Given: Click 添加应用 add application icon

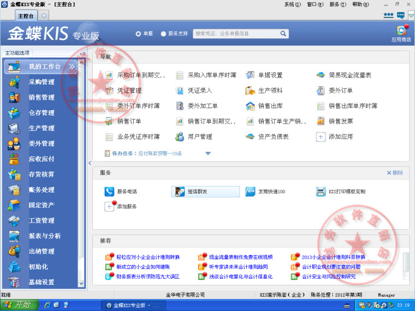Looking at the screenshot, I should (321, 136).
